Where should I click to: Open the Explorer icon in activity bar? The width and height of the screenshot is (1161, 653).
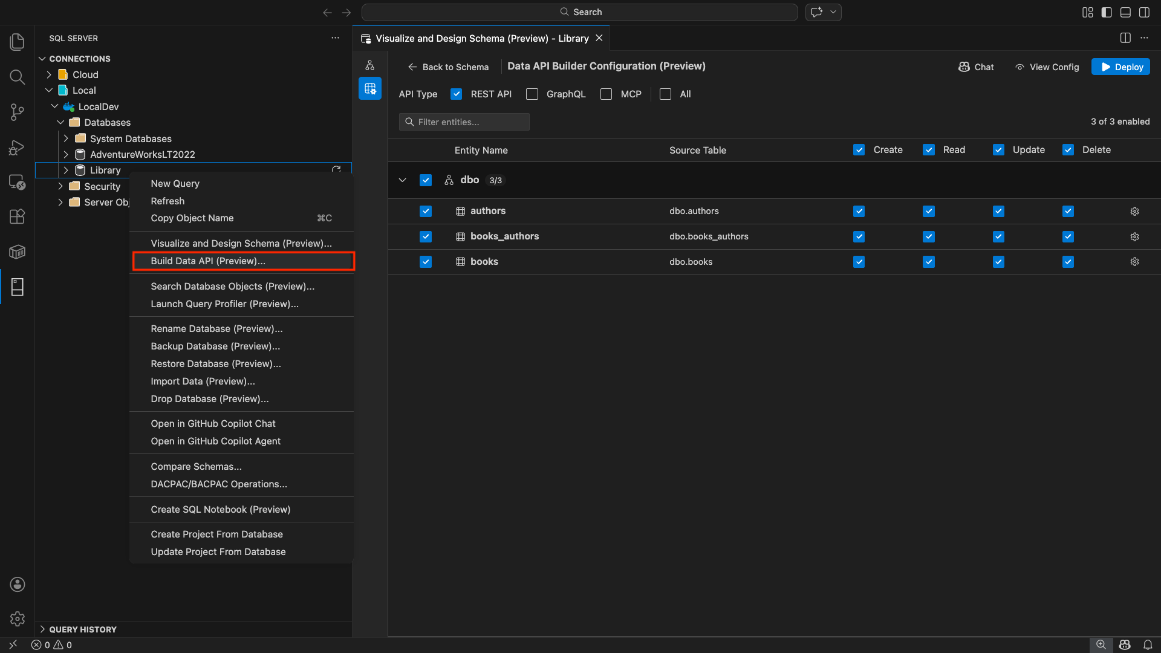click(17, 42)
